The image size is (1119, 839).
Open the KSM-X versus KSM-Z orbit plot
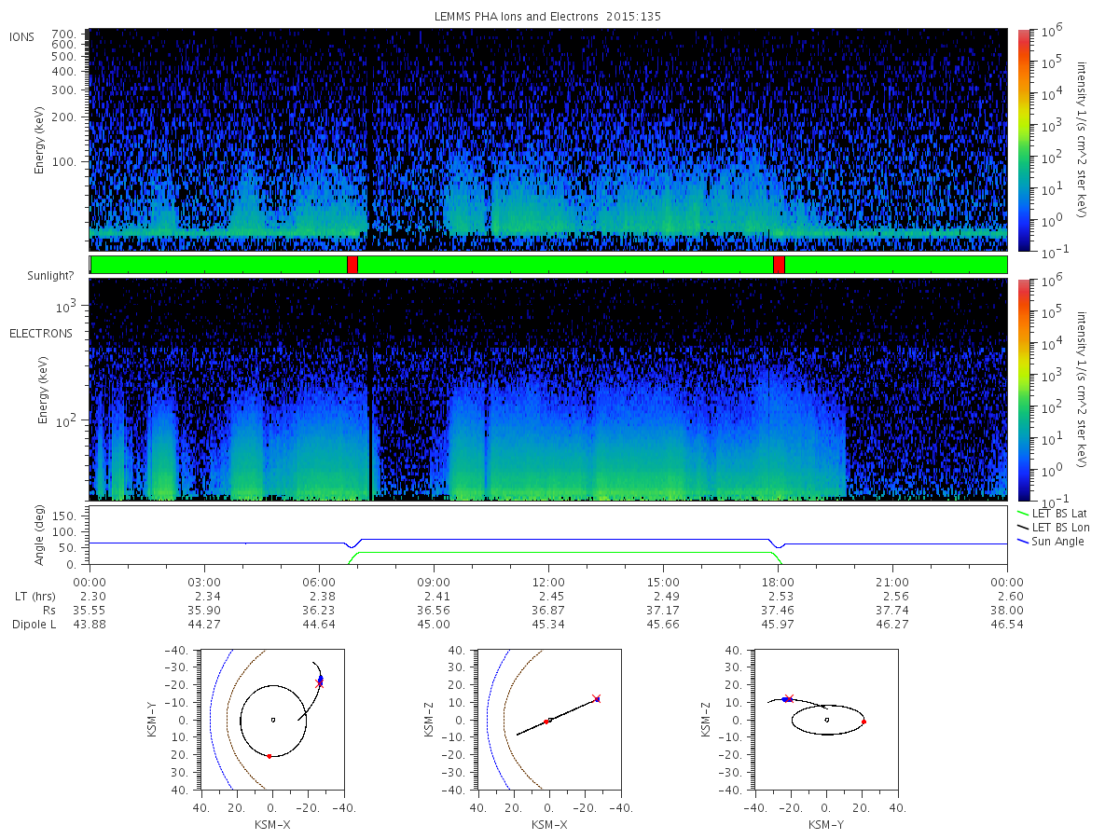tap(548, 720)
